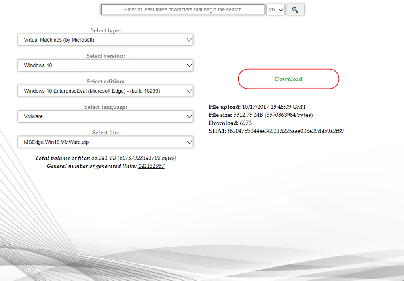Open the Select type dropdown

click(x=106, y=40)
